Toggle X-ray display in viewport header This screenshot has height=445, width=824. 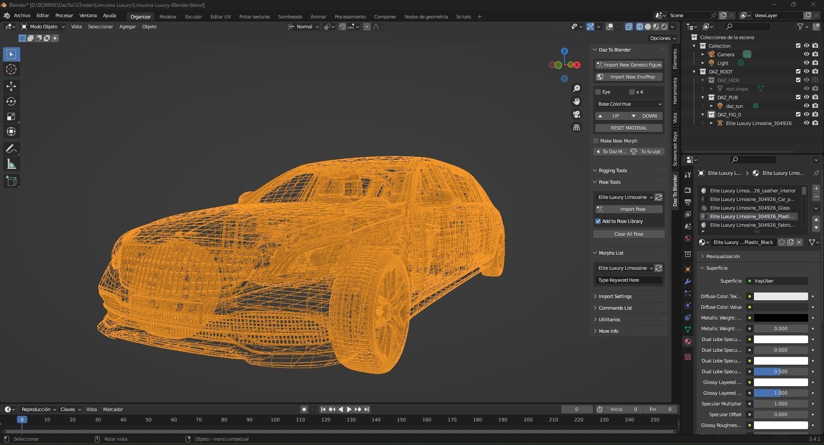click(x=629, y=27)
